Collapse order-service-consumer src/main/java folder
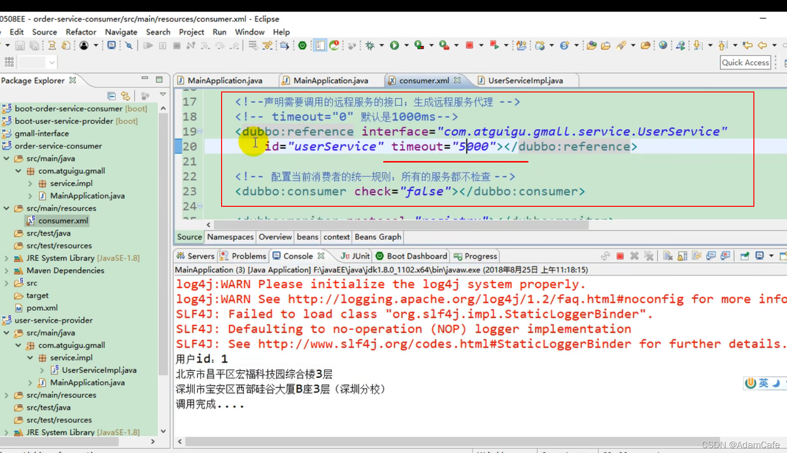Image resolution: width=787 pixels, height=453 pixels. [6, 159]
